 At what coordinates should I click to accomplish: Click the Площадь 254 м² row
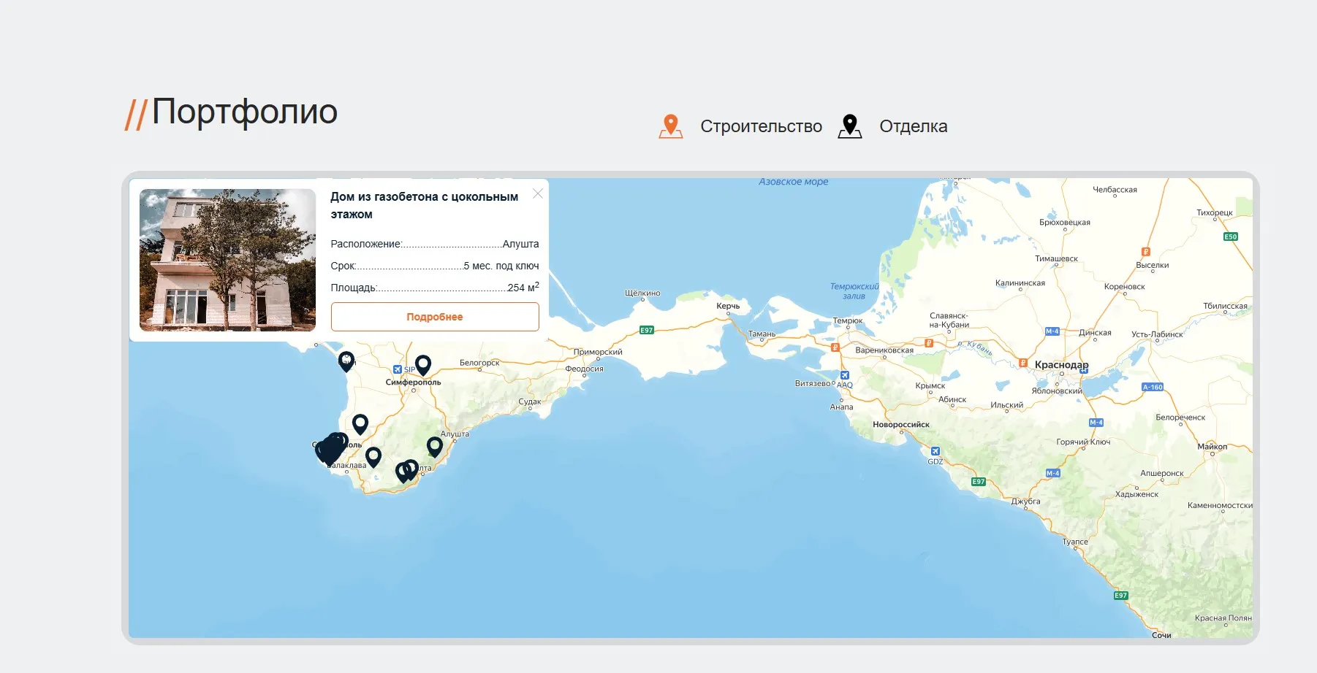click(x=435, y=287)
